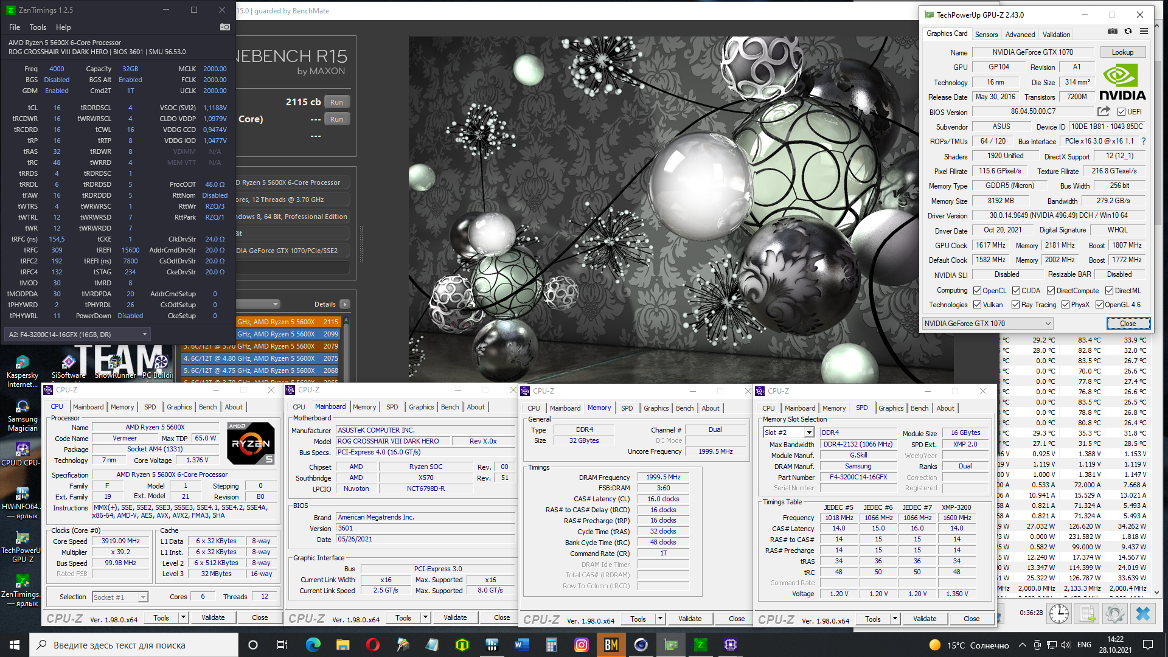Click the HWiNFO scroll down arrow
Screen dimensions: 1168x657
click(1156, 592)
